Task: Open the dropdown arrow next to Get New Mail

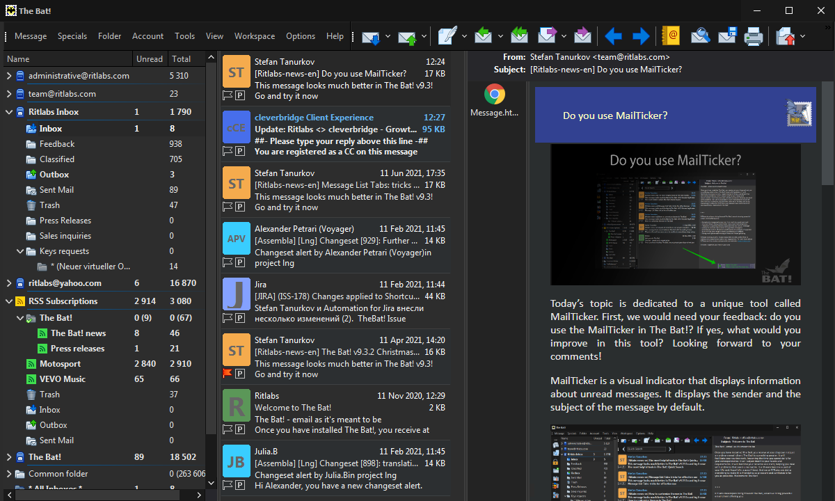Action: click(388, 36)
